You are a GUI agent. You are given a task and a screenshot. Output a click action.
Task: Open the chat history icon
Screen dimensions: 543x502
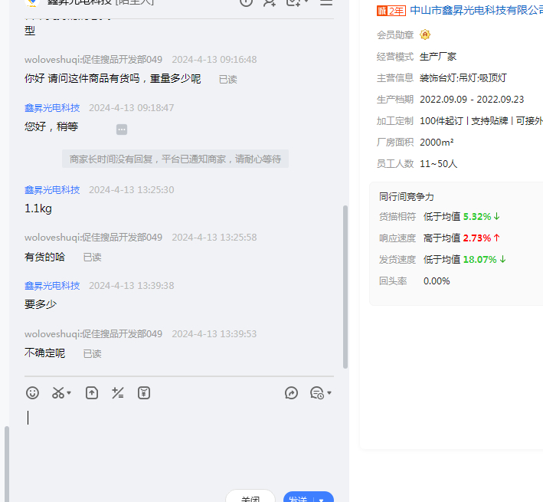click(x=316, y=393)
